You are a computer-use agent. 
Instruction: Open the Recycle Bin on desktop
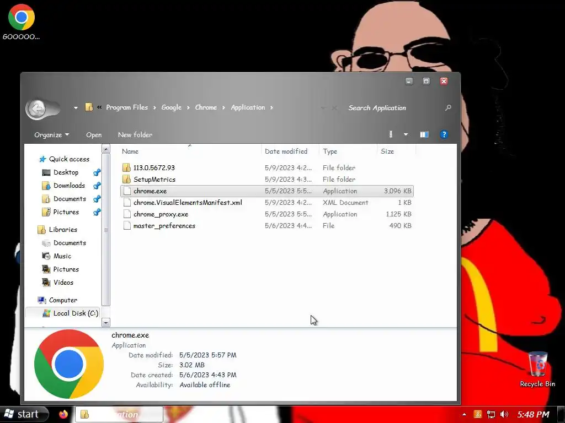(x=537, y=370)
